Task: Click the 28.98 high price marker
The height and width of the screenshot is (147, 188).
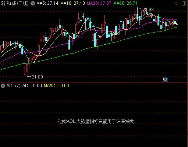Action: 148,10
